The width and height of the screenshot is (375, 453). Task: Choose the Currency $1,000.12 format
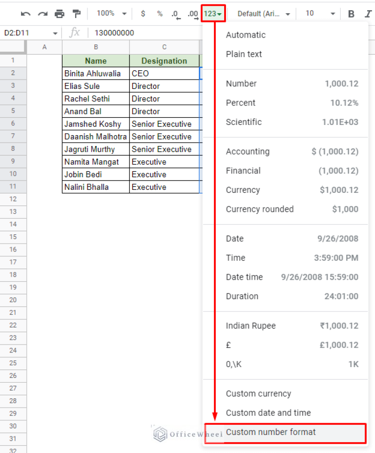(286, 190)
